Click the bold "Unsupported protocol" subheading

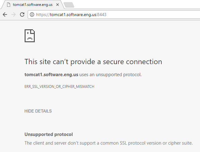49,134
